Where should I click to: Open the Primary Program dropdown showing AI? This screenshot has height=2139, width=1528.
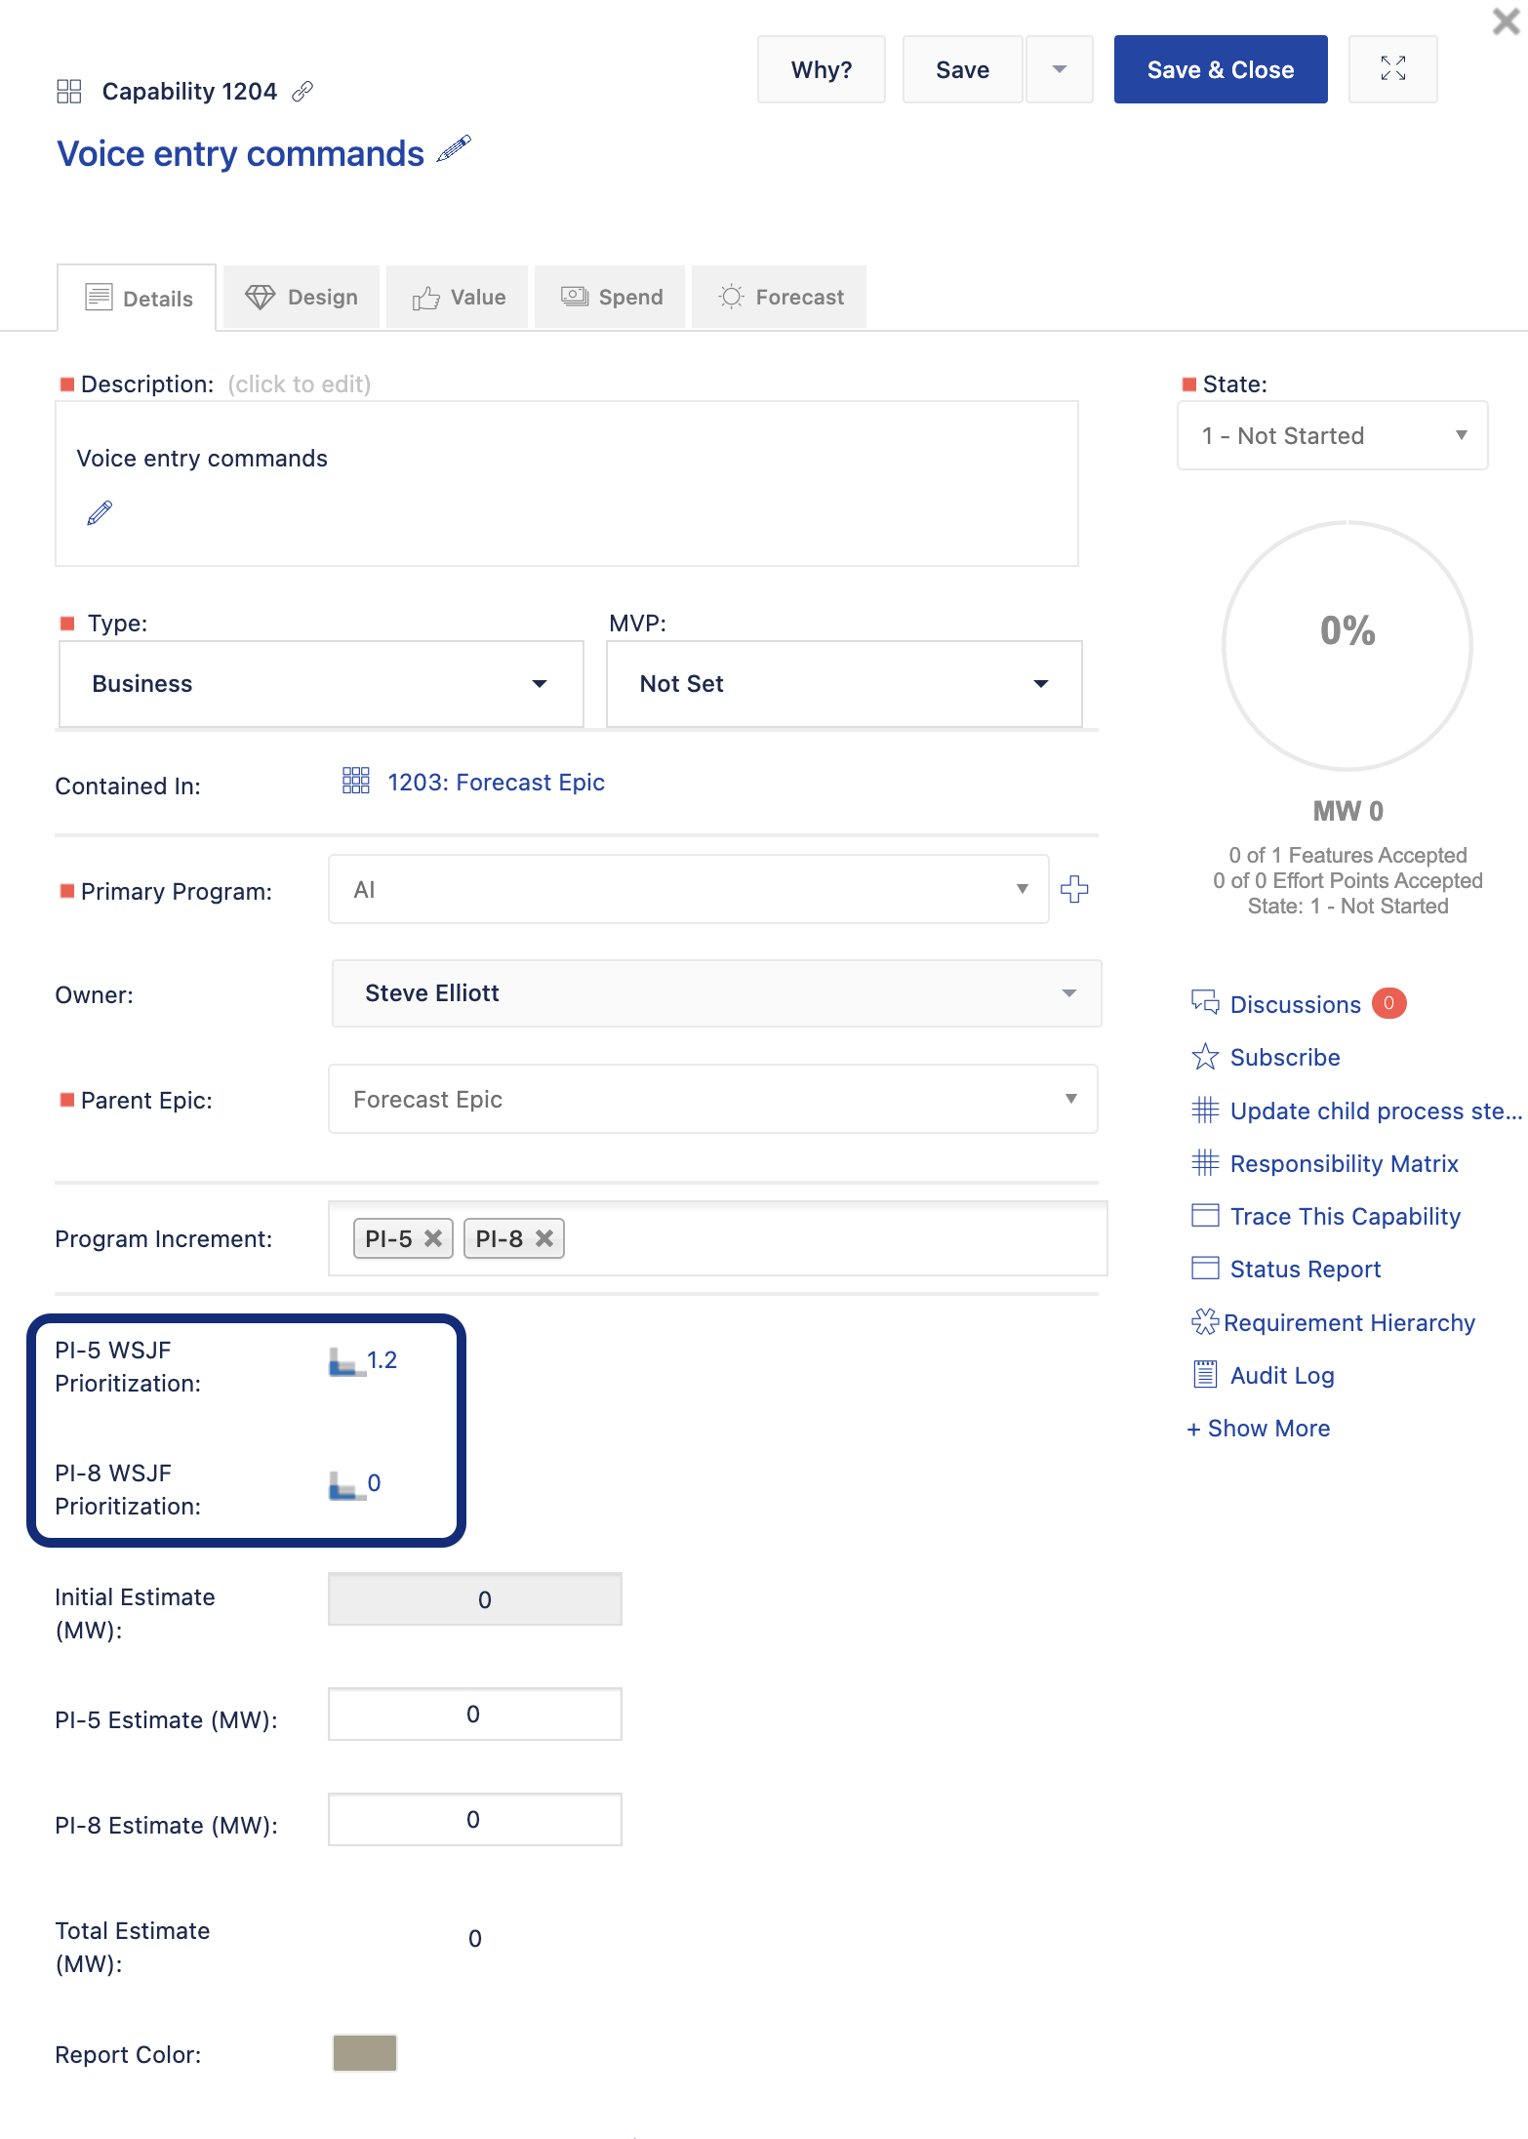689,889
